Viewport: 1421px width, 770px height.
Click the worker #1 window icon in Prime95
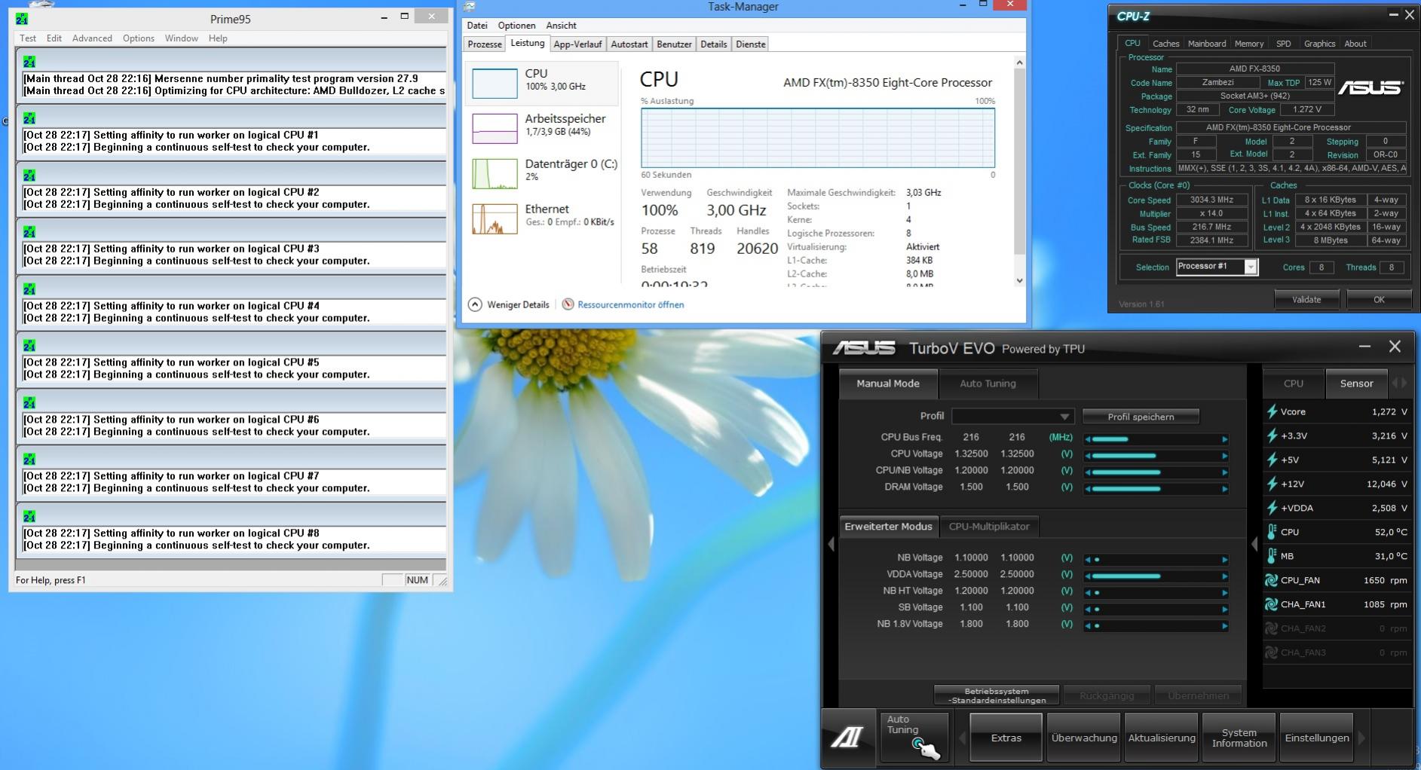(29, 118)
